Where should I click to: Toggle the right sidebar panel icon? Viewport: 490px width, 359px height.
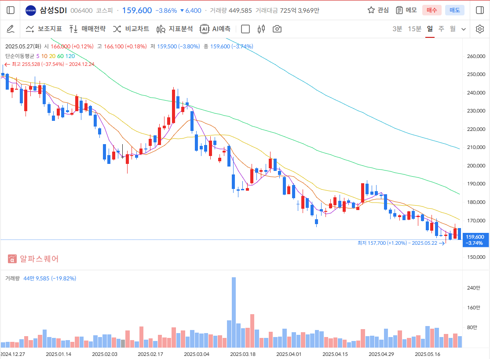point(480,10)
